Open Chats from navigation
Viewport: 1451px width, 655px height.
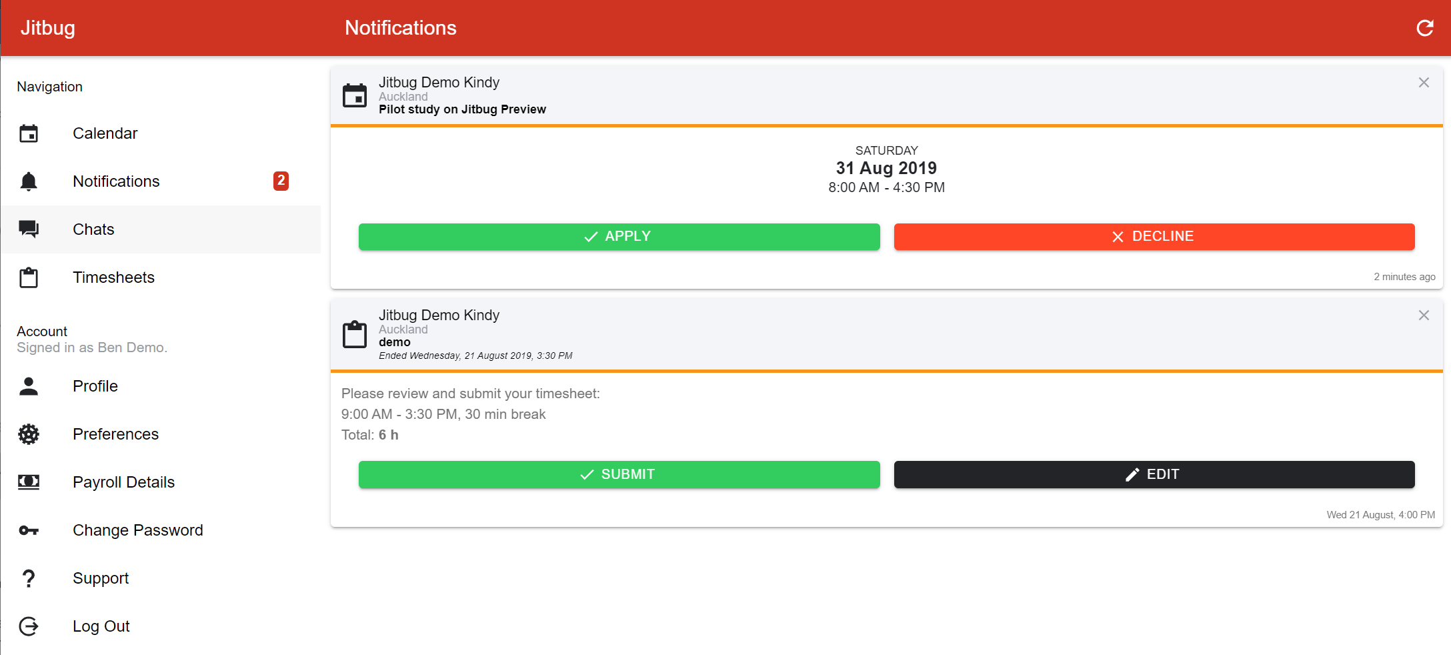[161, 229]
